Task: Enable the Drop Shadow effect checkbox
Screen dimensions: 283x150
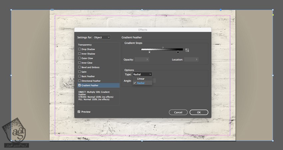Action: pos(80,49)
